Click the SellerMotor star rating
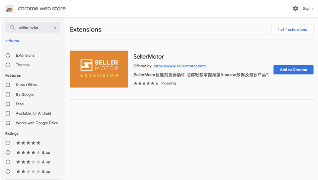The width and height of the screenshot is (318, 180). [x=144, y=84]
